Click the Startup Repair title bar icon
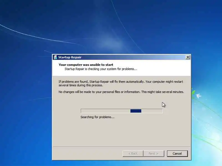 point(55,57)
